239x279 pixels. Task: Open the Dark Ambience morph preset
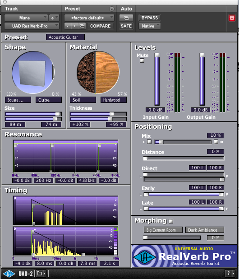coord(205,230)
